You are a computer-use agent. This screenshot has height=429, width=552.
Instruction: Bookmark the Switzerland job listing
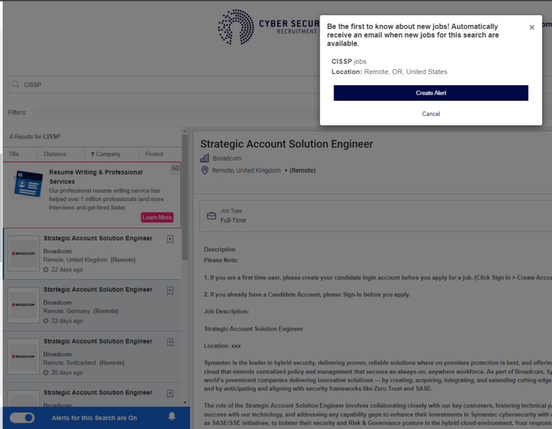click(170, 343)
